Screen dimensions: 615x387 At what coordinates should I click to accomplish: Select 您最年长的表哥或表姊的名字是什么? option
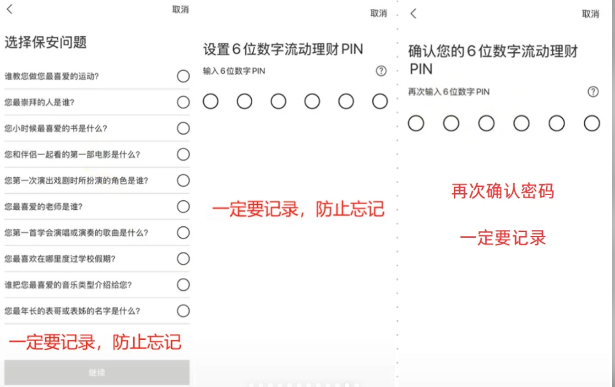coord(183,311)
